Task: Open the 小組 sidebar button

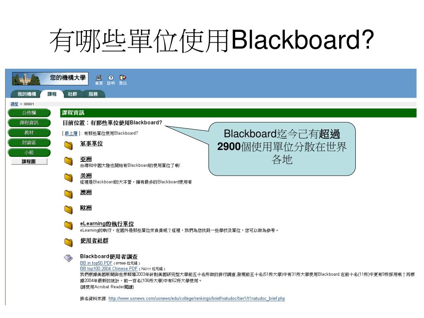Action: click(29, 152)
